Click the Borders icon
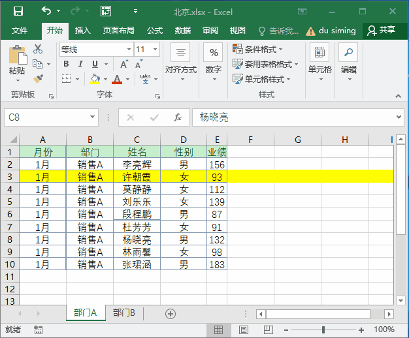This screenshot has height=338, width=409. [66, 78]
